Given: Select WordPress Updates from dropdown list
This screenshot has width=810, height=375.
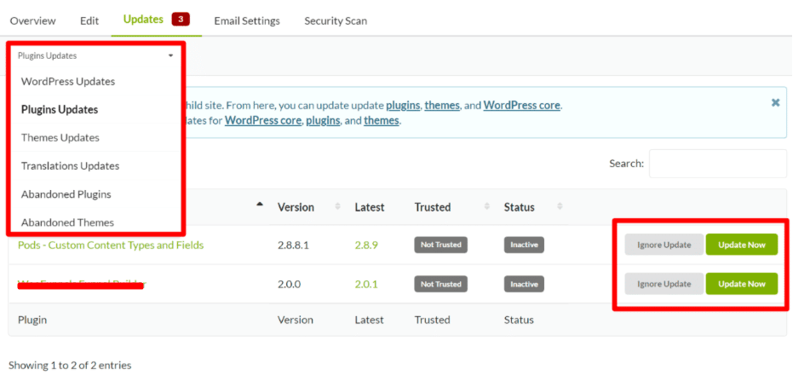Looking at the screenshot, I should point(68,82).
